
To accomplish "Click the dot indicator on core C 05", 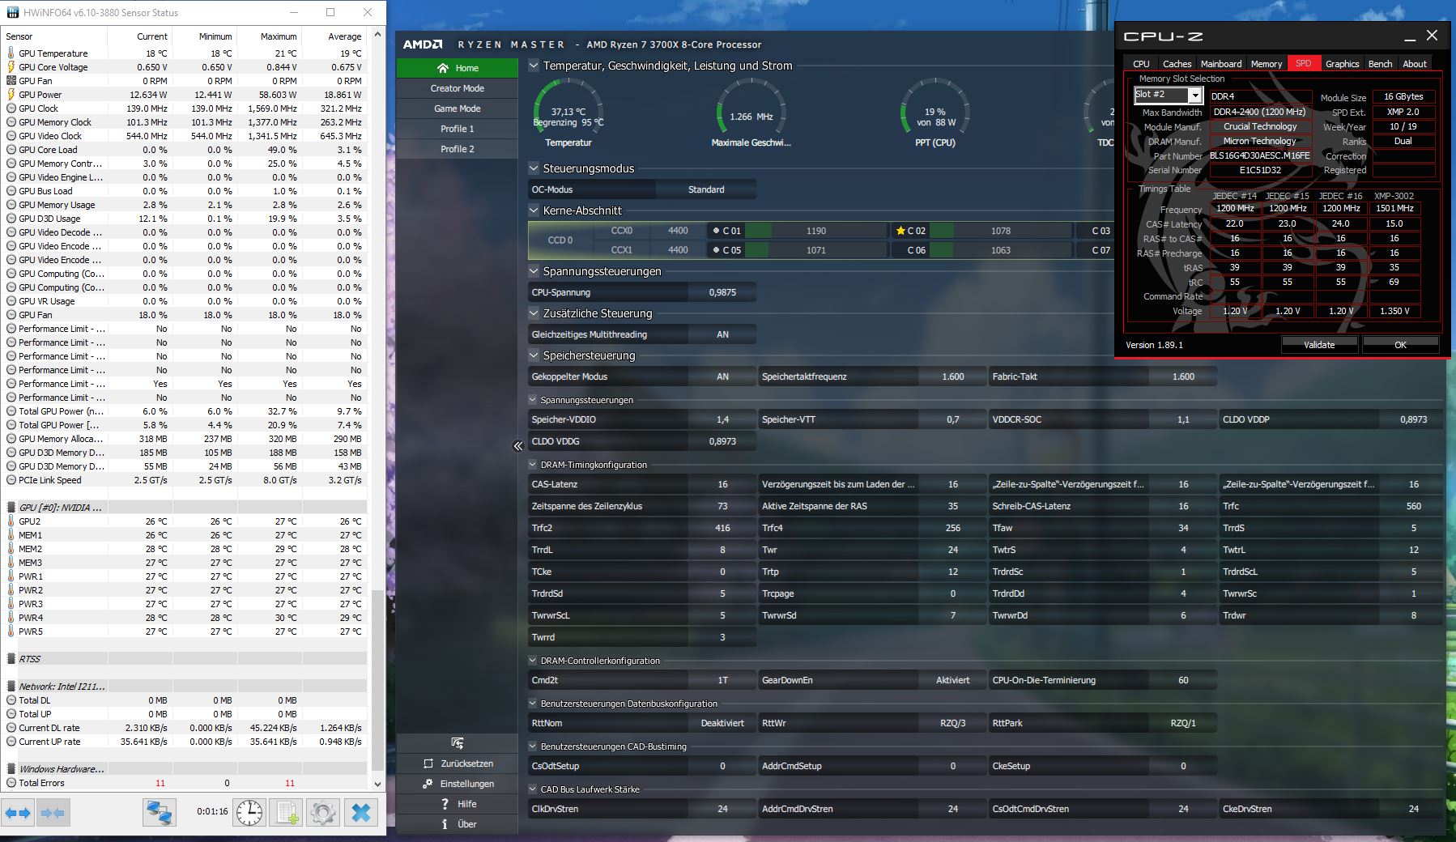I will [x=716, y=250].
